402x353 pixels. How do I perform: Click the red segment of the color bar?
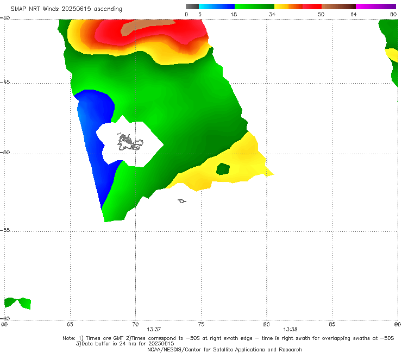click(x=312, y=7)
